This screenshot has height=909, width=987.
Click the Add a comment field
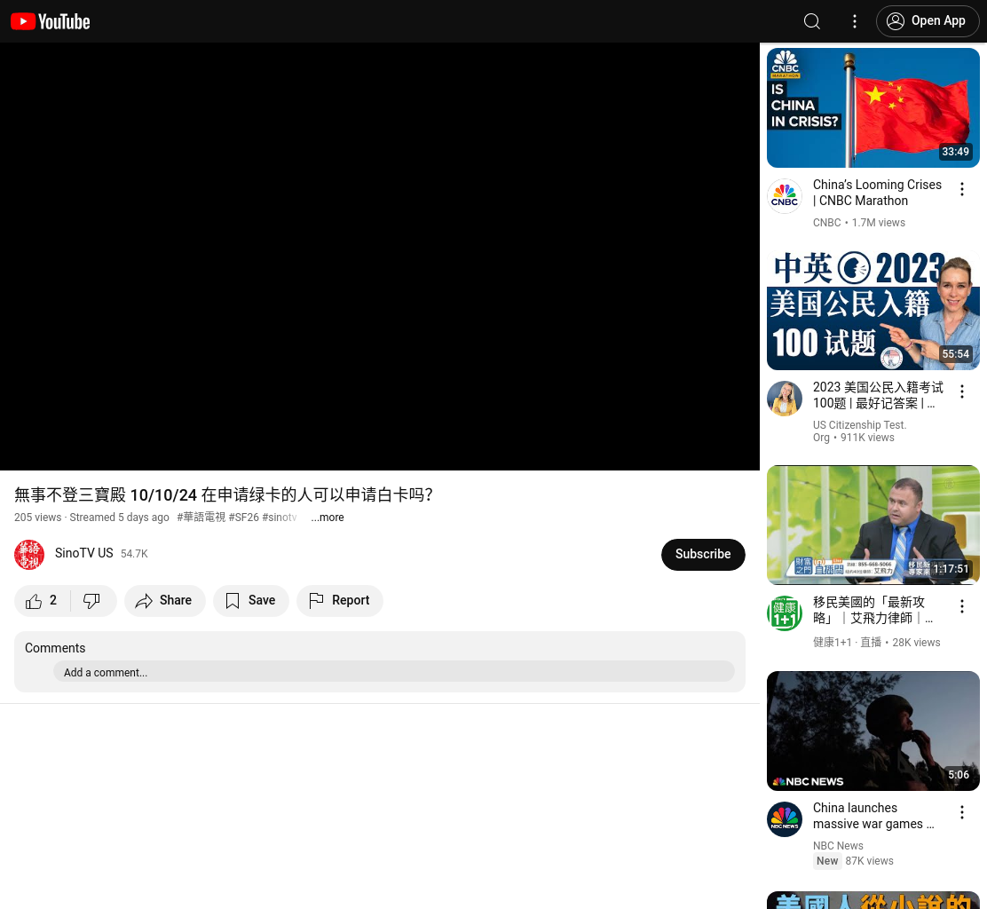(394, 672)
